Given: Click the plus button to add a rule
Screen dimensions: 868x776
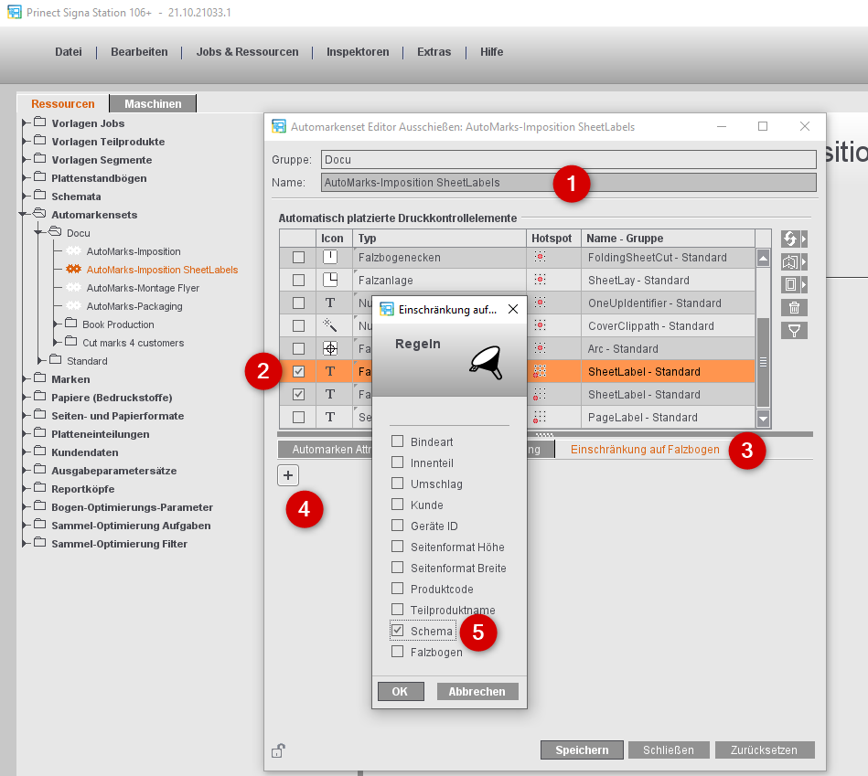Looking at the screenshot, I should coord(288,475).
